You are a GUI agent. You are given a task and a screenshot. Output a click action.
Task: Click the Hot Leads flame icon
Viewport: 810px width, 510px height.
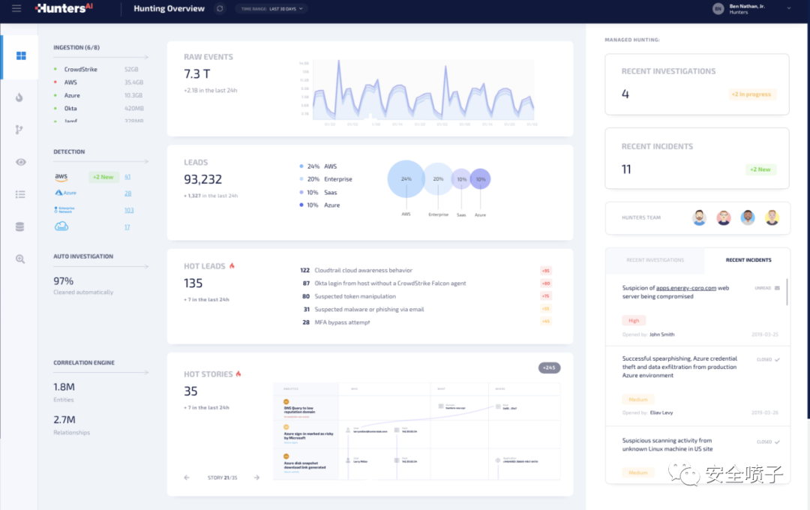(x=232, y=265)
